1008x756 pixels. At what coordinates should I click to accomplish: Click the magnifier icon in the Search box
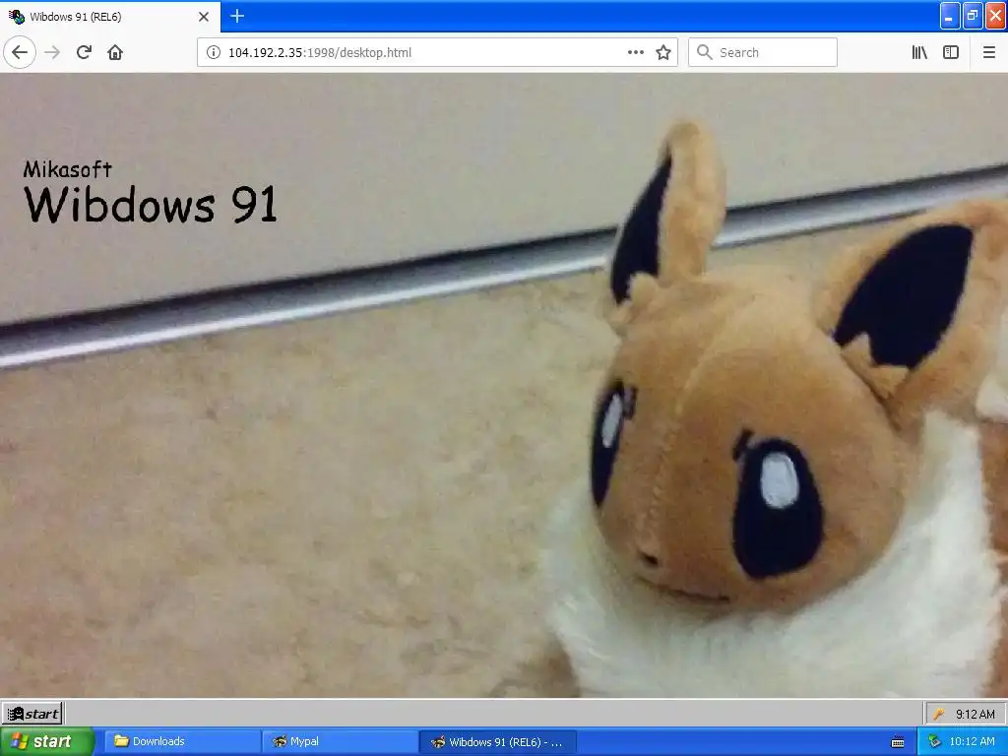click(705, 52)
